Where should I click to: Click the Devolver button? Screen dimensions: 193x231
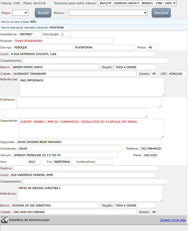pos(161,13)
